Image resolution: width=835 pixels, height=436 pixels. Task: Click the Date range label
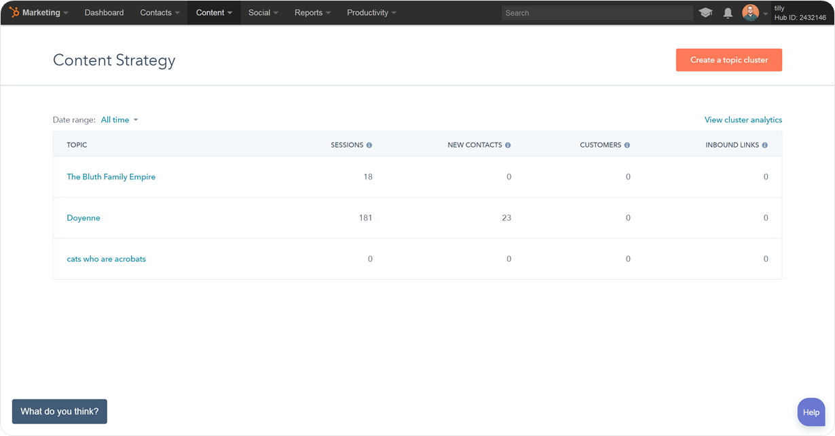(x=74, y=120)
